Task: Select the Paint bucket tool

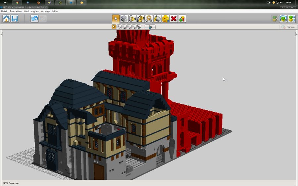Action: 157,19
